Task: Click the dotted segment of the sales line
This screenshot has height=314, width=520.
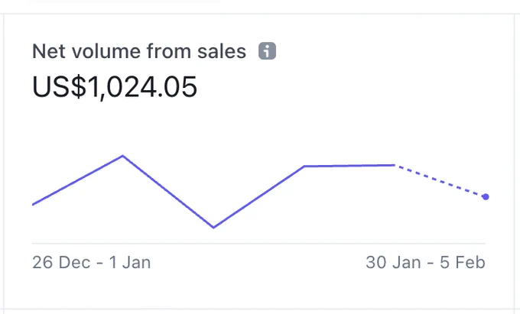Action: pyautogui.click(x=440, y=181)
